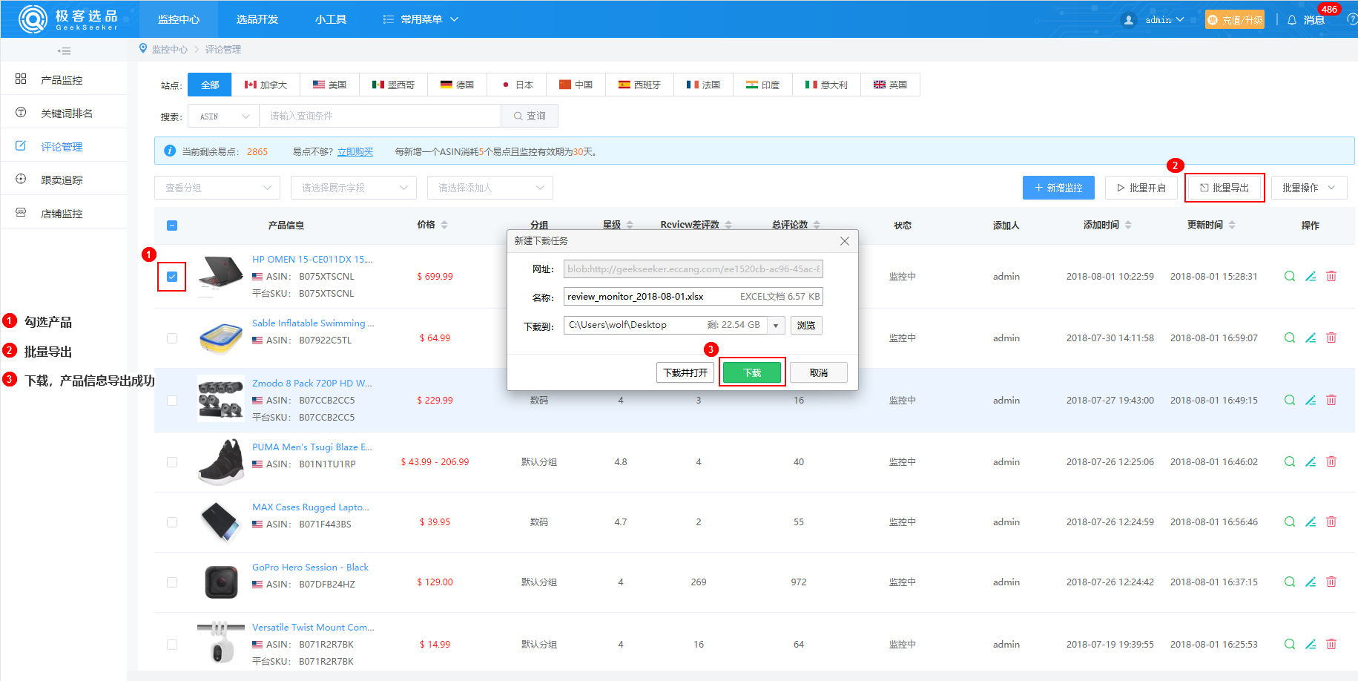Click 取消 in the download dialog
This screenshot has height=681, width=1358.
[819, 372]
